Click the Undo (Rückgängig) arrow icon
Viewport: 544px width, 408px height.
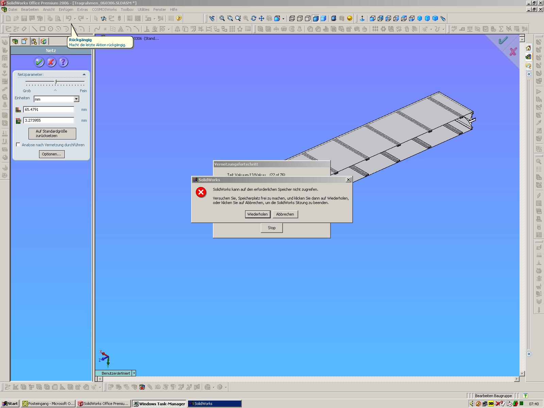coord(69,18)
